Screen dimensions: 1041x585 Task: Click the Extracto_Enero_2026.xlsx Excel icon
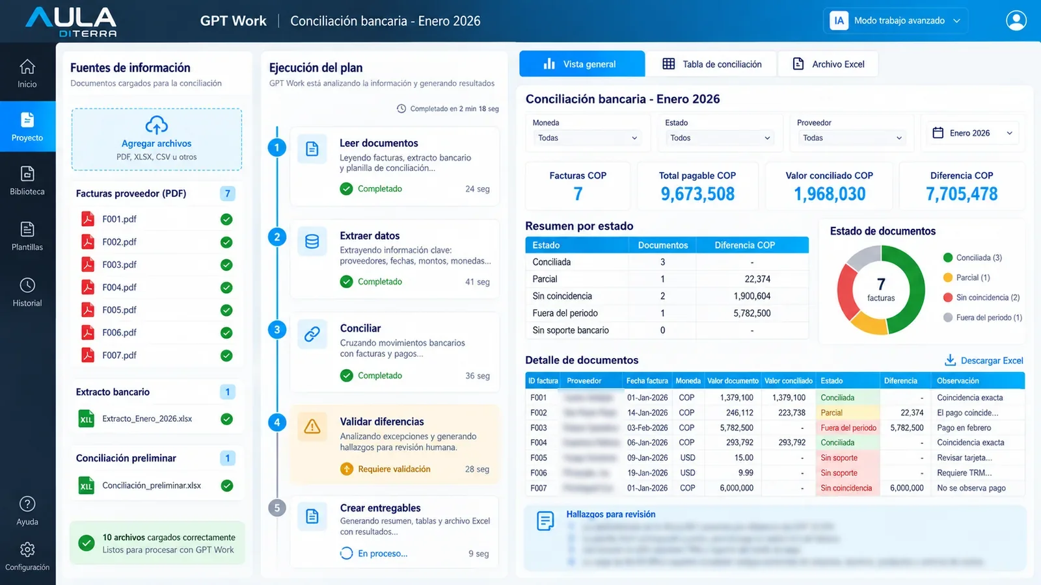click(x=87, y=419)
